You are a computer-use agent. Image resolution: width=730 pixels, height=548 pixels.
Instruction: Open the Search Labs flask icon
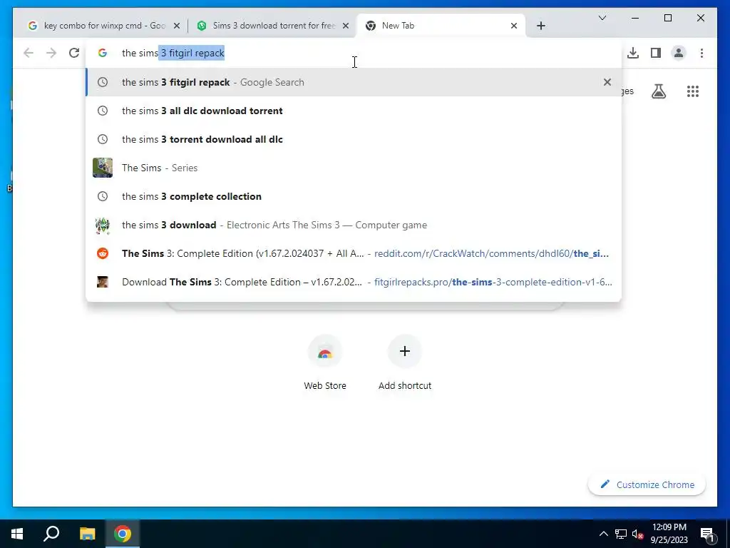658,91
